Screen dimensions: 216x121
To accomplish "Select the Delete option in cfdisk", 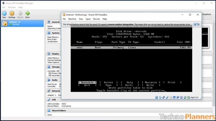I will (109, 82).
